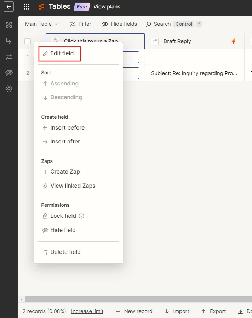
Task: Click the horizontal scrollbar track
Action: tap(138, 299)
